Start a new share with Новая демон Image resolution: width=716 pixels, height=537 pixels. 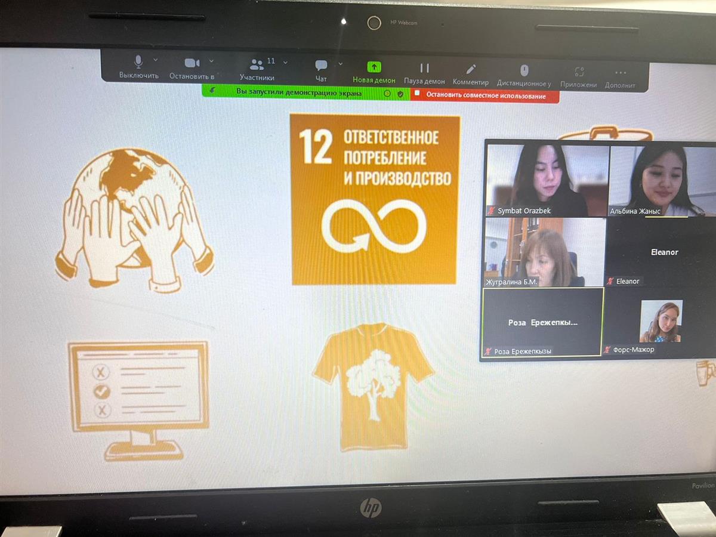[x=374, y=72]
